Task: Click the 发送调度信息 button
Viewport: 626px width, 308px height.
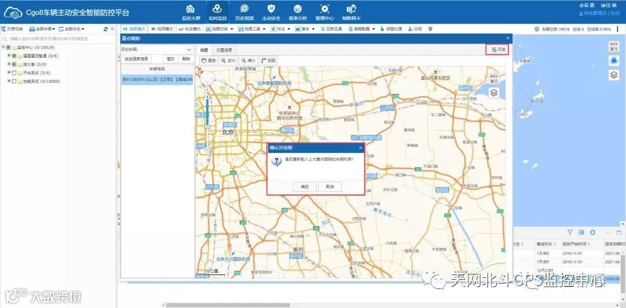Action: click(x=136, y=59)
